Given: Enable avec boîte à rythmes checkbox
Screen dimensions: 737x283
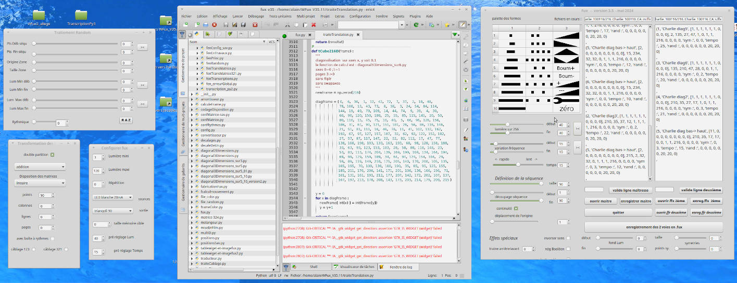Looking at the screenshot, I should coord(52,238).
